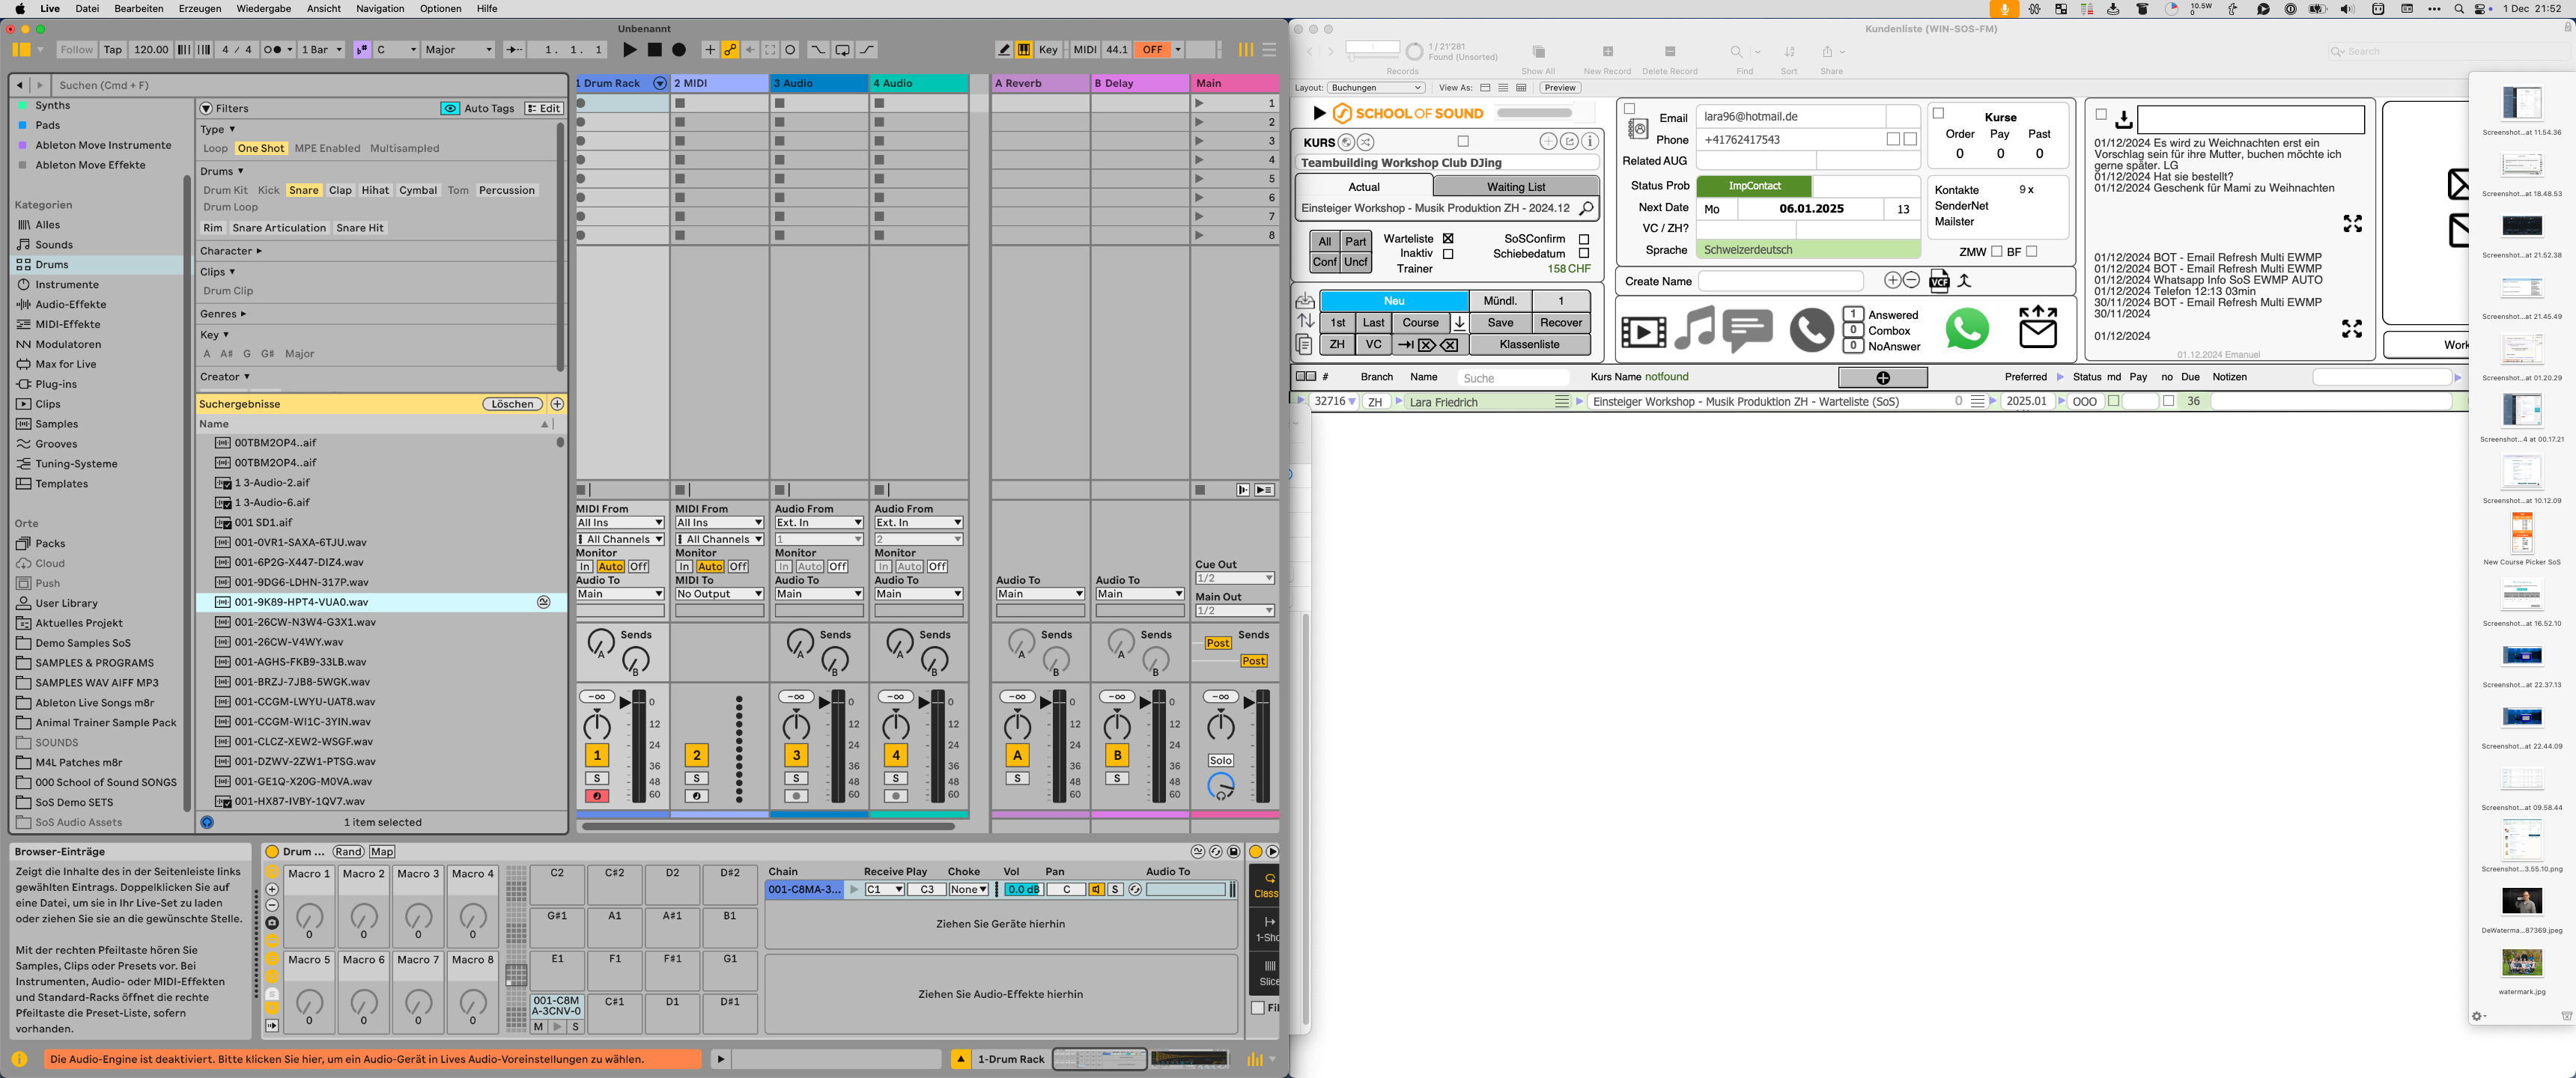Click the Ableton play button
Viewport: 2576px width, 1078px height.
pos(629,50)
